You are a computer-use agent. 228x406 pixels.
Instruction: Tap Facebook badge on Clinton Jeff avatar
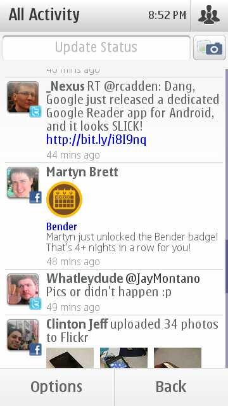coord(35,350)
